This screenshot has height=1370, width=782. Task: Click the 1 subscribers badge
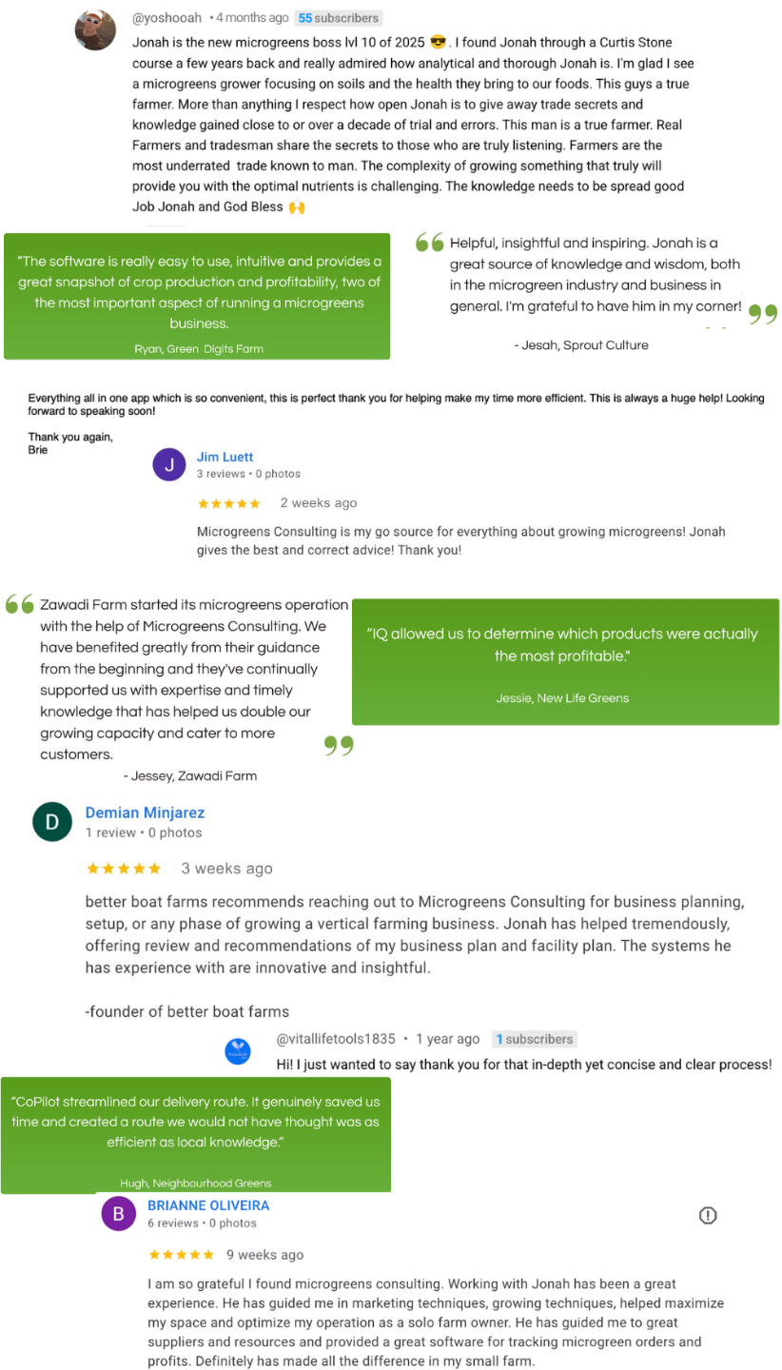click(x=535, y=1039)
